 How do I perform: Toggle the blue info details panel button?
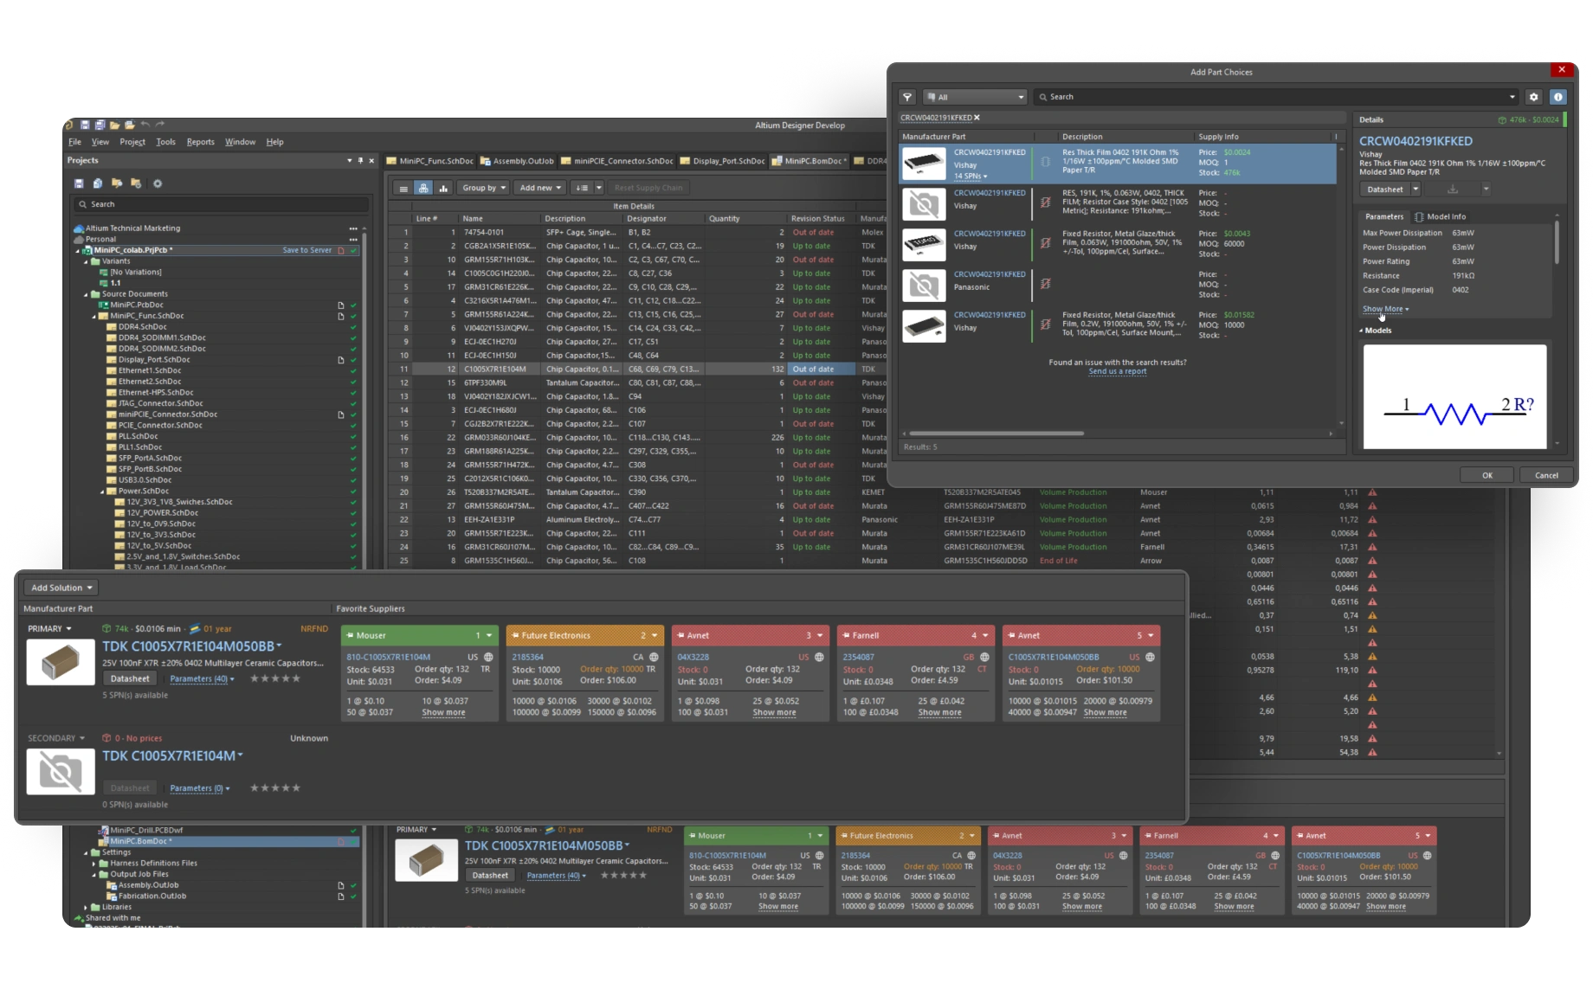[x=1558, y=97]
